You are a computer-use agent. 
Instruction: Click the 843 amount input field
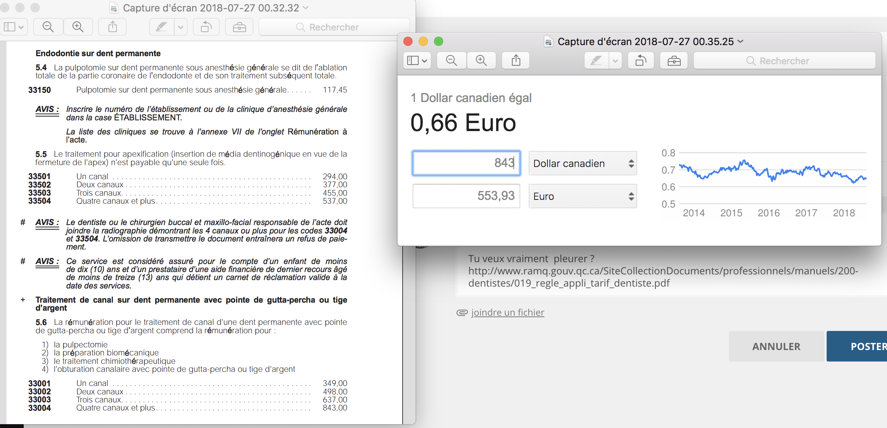coord(466,163)
